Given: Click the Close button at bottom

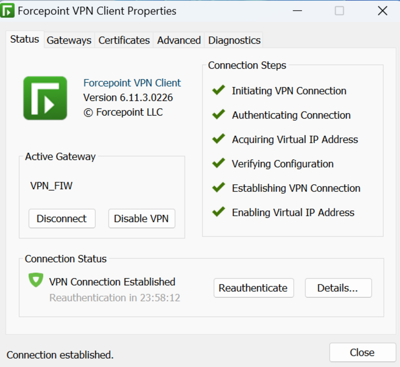Looking at the screenshot, I should 362,352.
